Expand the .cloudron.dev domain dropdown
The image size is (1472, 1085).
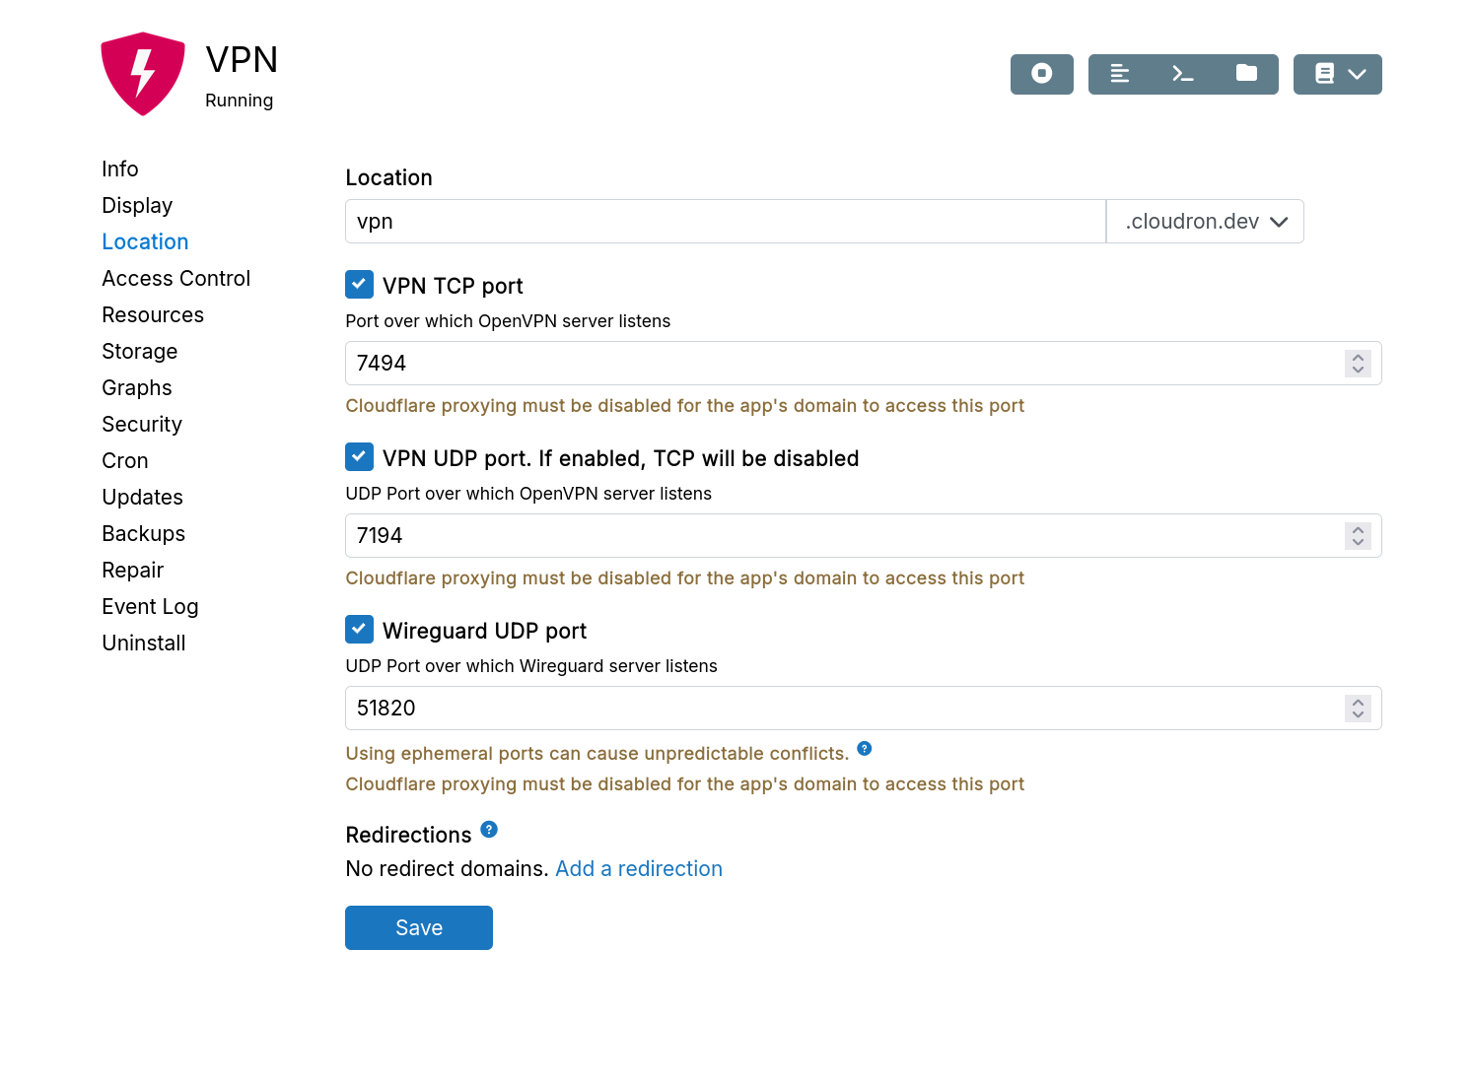coord(1205,222)
